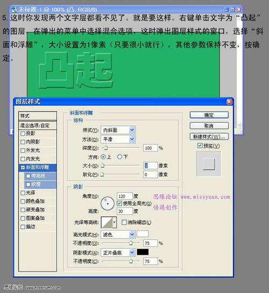Open the 高光模式 dropdown showing 滤色
Viewport: 269px width, 293px height.
[118, 234]
